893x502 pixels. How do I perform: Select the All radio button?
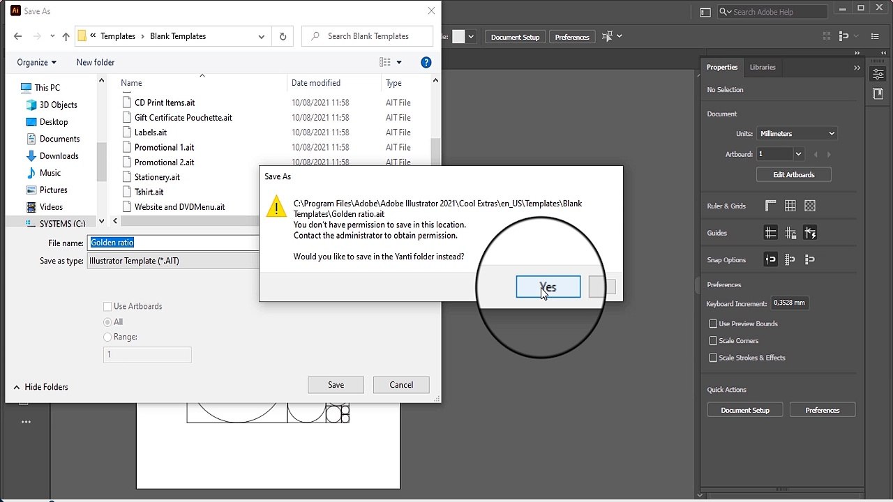[107, 322]
